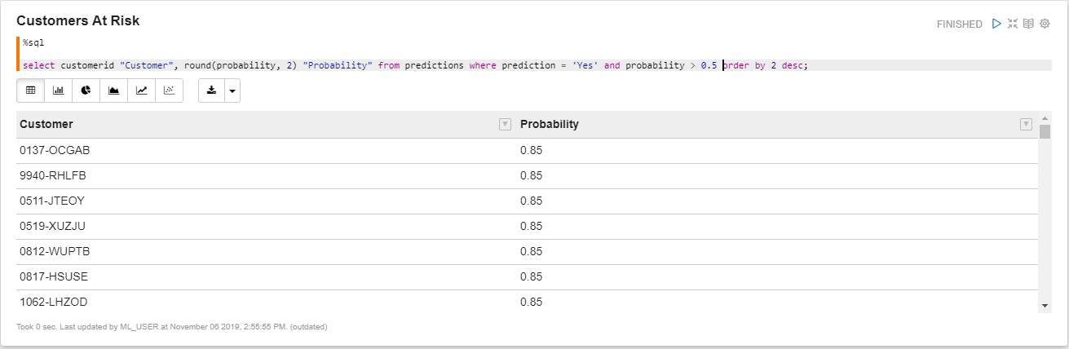The width and height of the screenshot is (1069, 349).
Task: Hide the output using the book icon
Action: [x=1028, y=24]
